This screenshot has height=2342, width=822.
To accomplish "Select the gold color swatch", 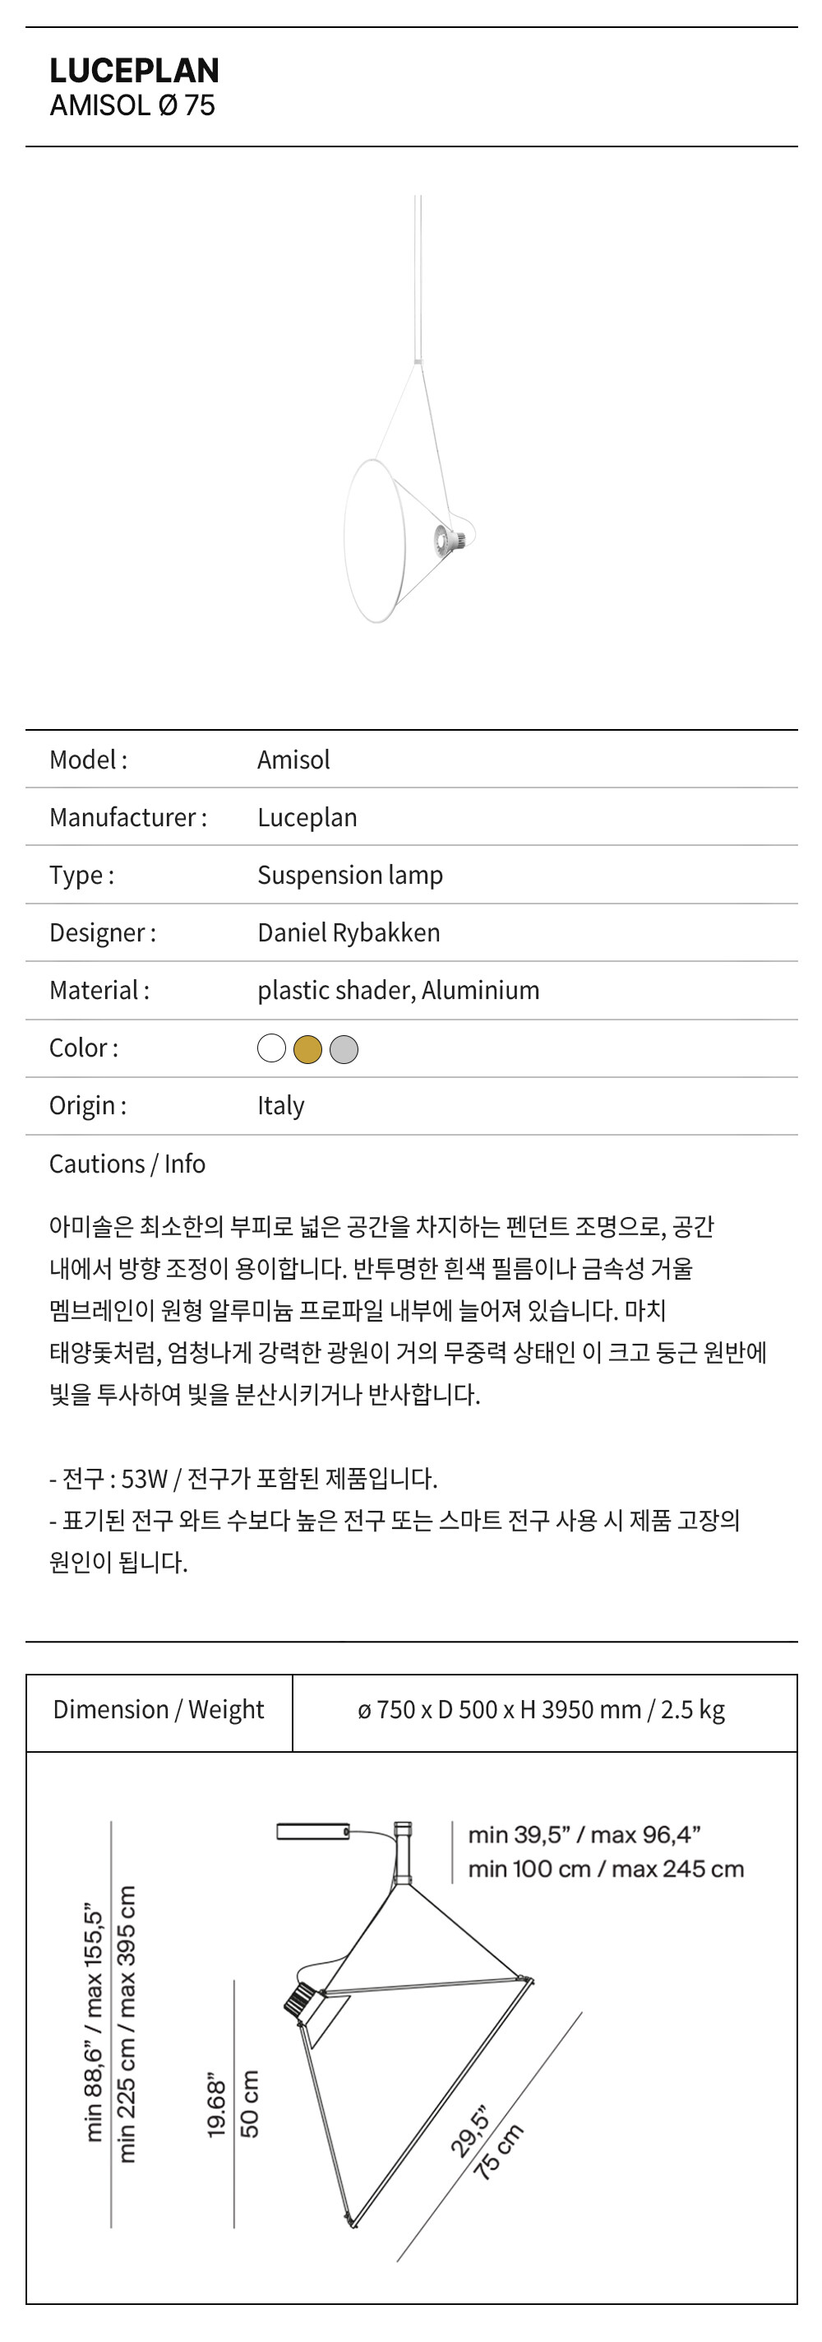I will tap(308, 1048).
